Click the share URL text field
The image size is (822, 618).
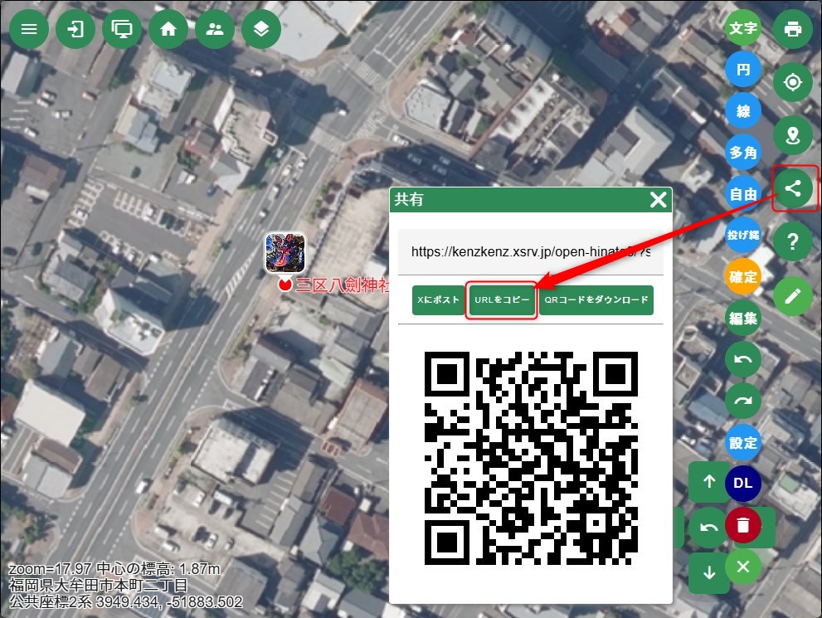click(530, 251)
